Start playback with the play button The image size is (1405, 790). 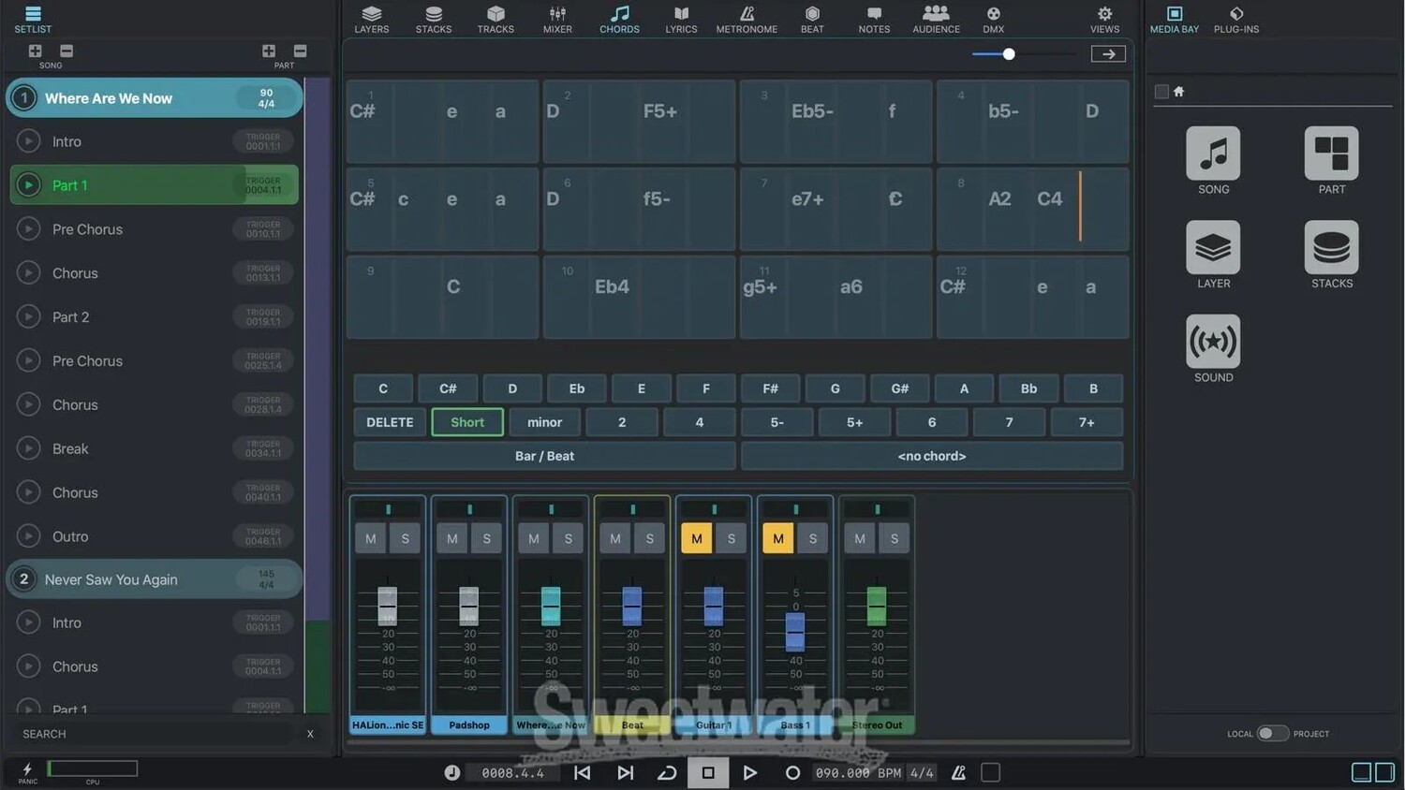pyautogui.click(x=749, y=772)
